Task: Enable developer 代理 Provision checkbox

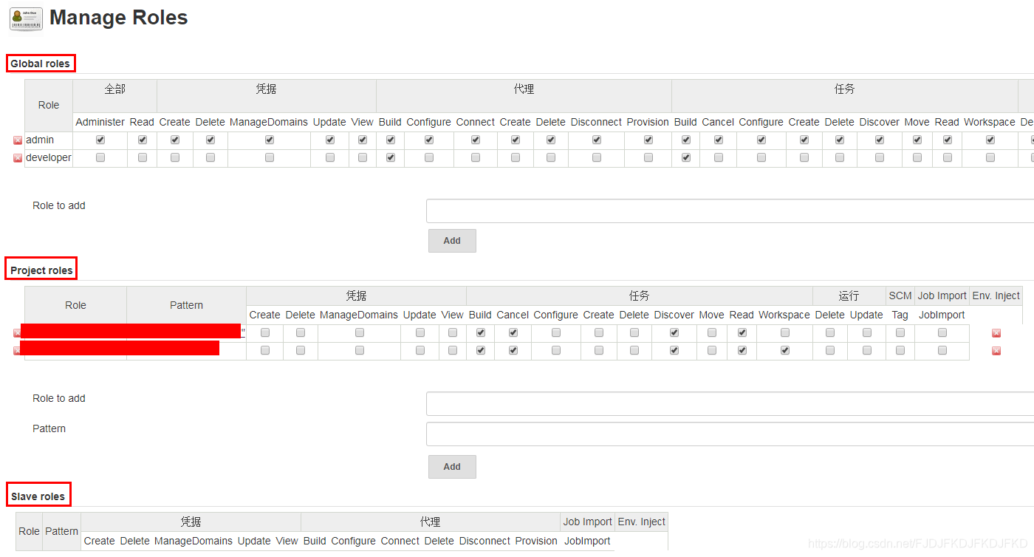Action: pos(648,157)
